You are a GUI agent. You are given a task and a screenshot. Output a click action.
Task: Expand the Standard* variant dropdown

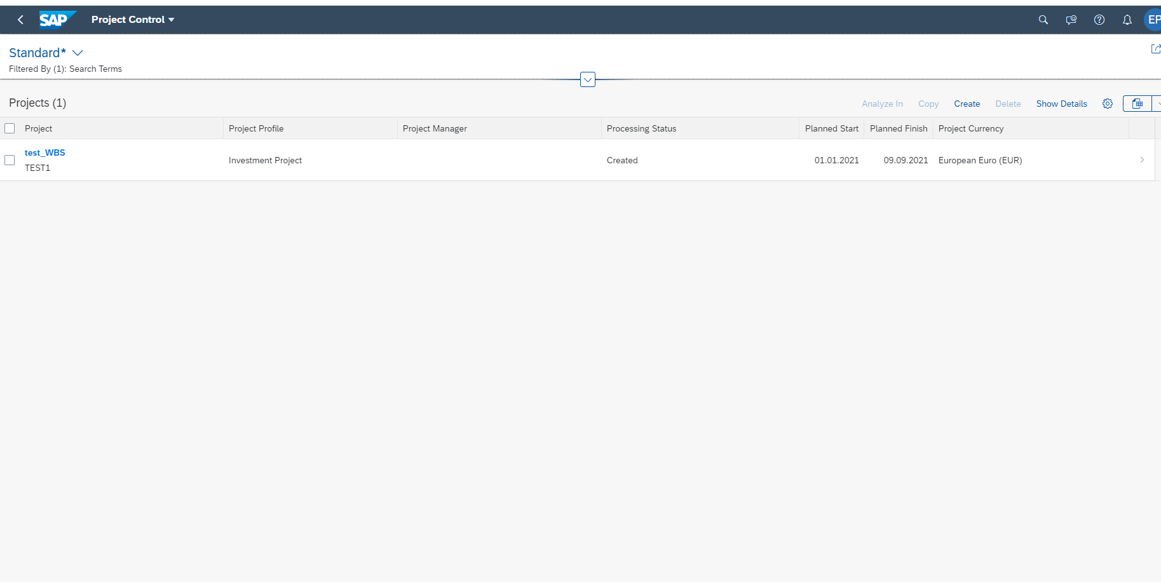coord(78,53)
